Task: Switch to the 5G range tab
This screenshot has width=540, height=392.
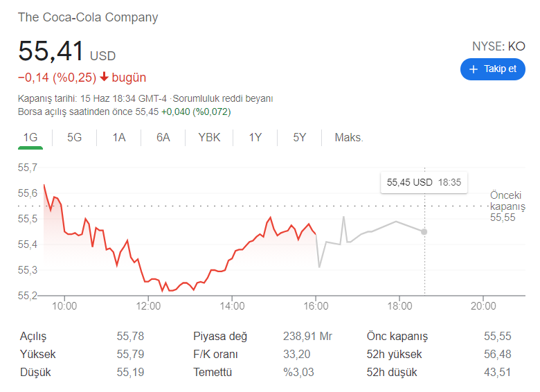Action: (x=74, y=137)
